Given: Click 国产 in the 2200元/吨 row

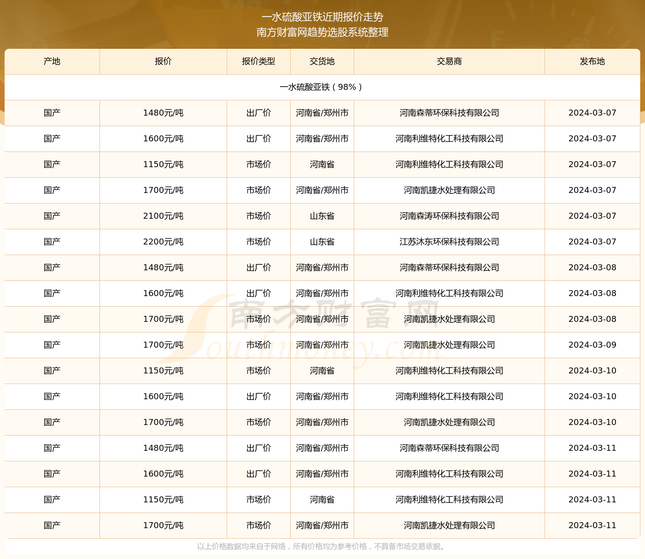Looking at the screenshot, I should (x=52, y=242).
